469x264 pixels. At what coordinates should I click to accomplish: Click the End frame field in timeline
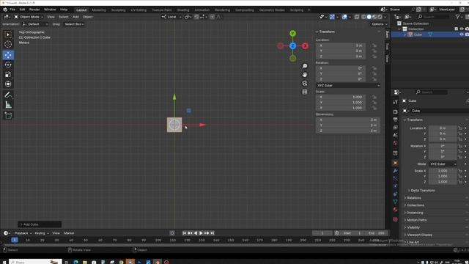tap(377, 233)
